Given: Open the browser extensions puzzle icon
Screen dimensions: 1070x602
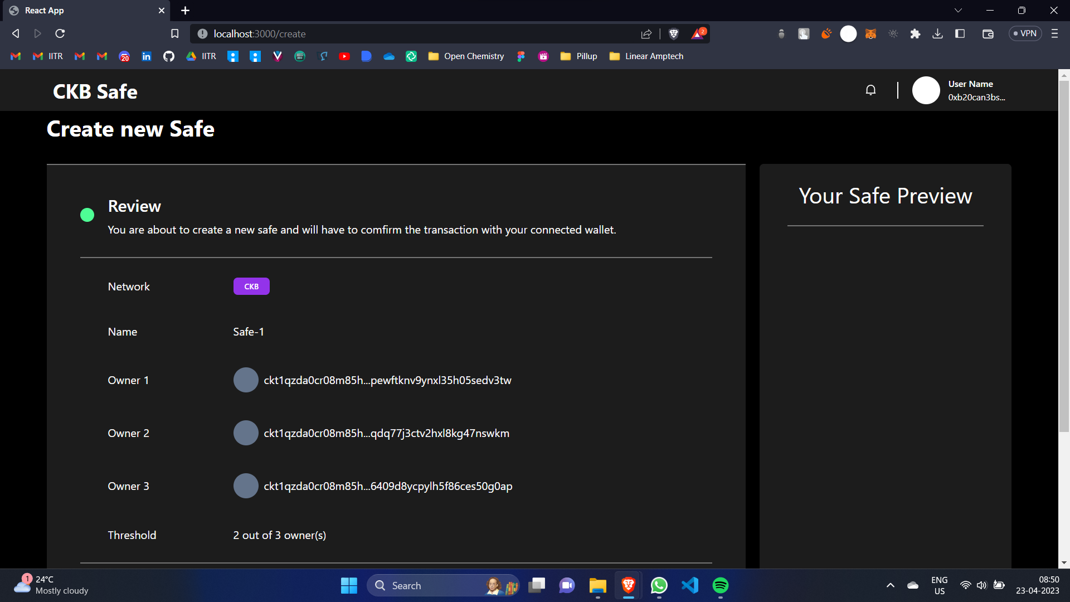Looking at the screenshot, I should (915, 34).
